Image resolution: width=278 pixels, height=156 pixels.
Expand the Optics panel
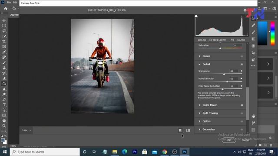tap(199, 121)
